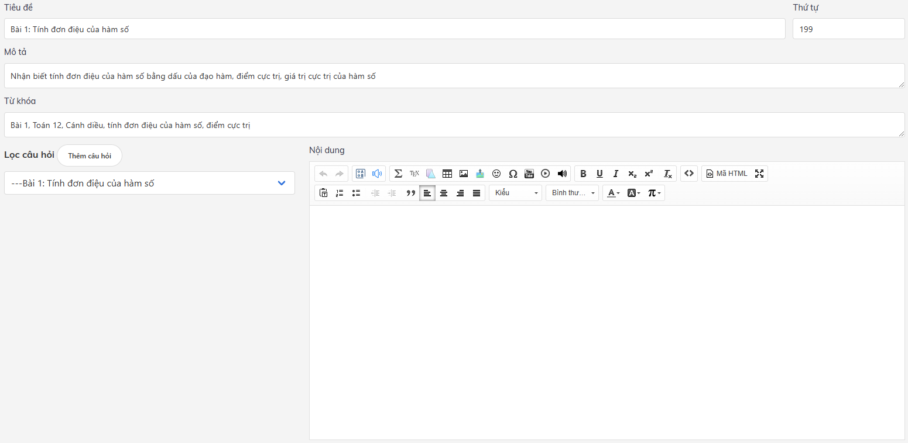908x443 pixels.
Task: Align text to the right
Action: [x=460, y=193]
